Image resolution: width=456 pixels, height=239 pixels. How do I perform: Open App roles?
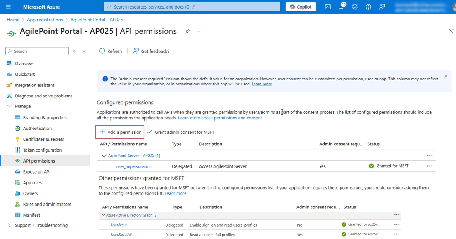32,183
